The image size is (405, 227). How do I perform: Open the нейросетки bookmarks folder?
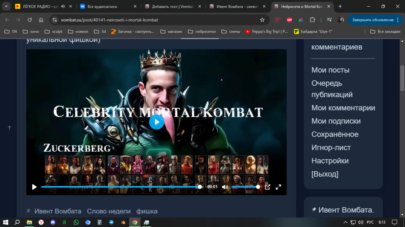[x=202, y=32]
